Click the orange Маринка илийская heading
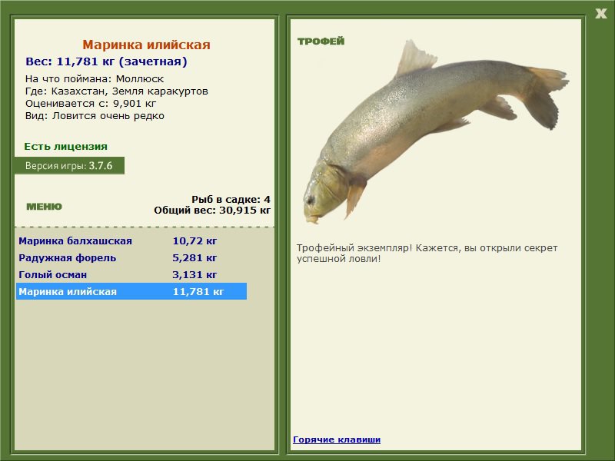The height and width of the screenshot is (461, 615). 146,45
